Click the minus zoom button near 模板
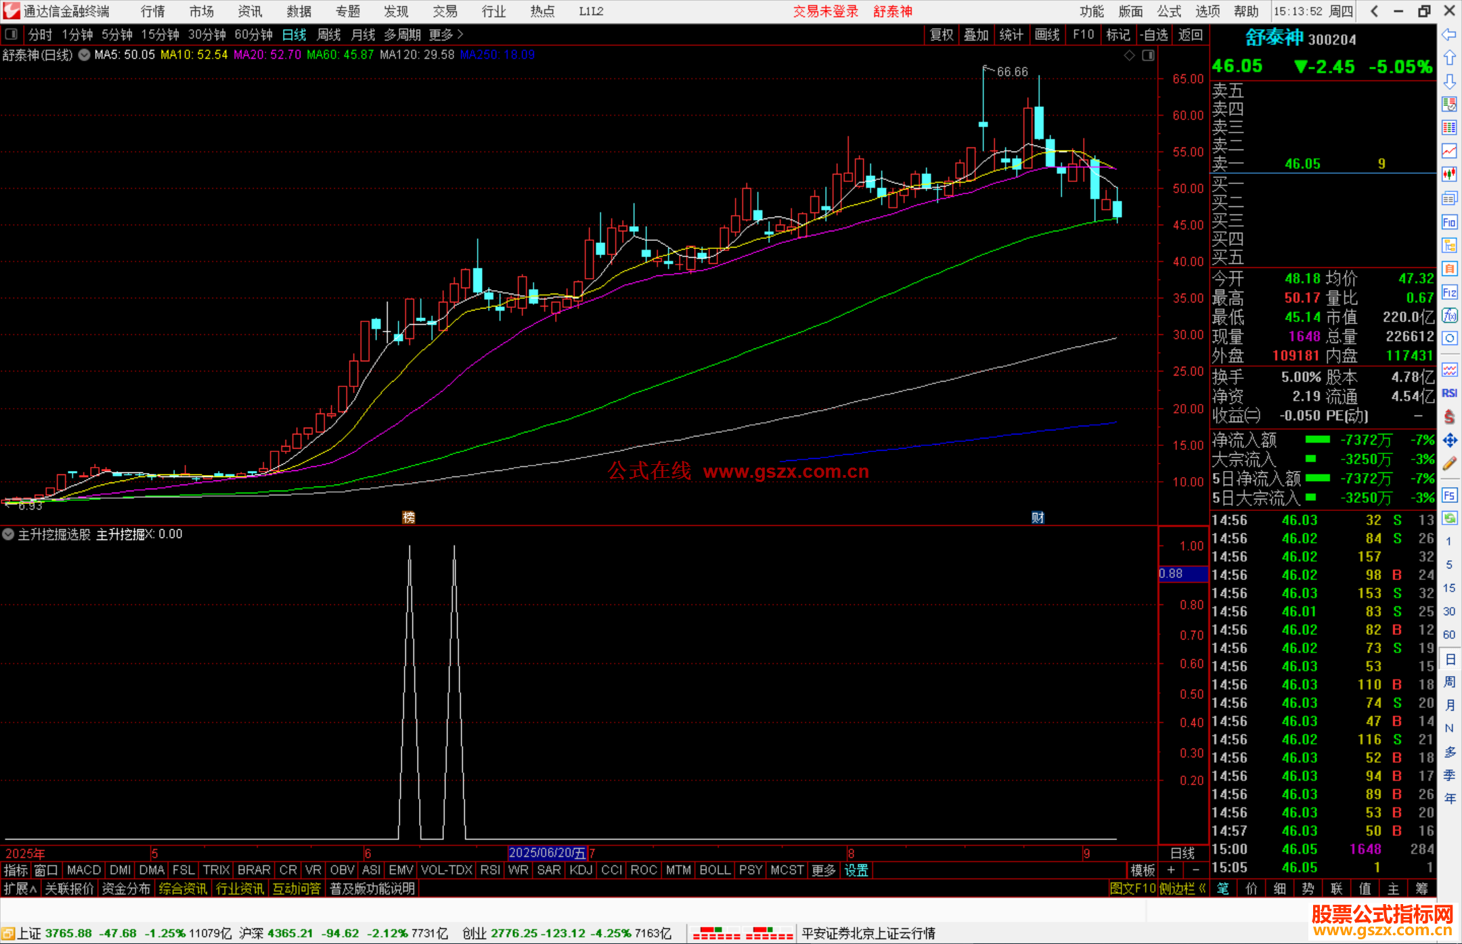The image size is (1462, 944). (x=1195, y=870)
